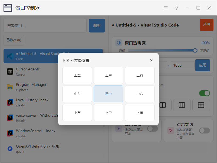Open the 已修改 (0) filter tab

click(14, 40)
